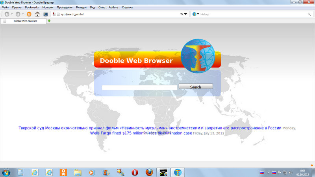Open the Вкладки menu
The height and width of the screenshot is (177, 315).
tap(81, 7)
